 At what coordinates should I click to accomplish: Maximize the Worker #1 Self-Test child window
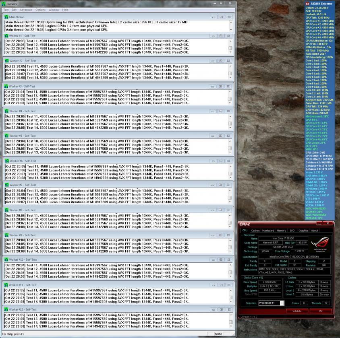pos(221,36)
